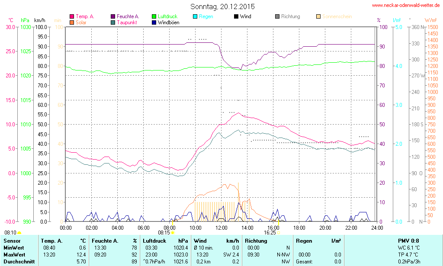
Task: Click the PMV 0:8 table header
Action: pos(408,240)
